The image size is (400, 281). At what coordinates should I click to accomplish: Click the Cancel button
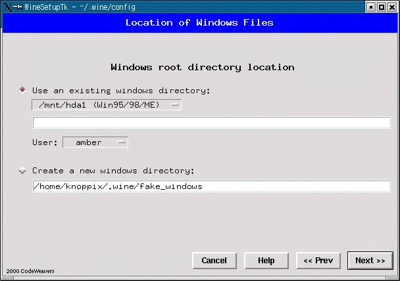point(214,261)
